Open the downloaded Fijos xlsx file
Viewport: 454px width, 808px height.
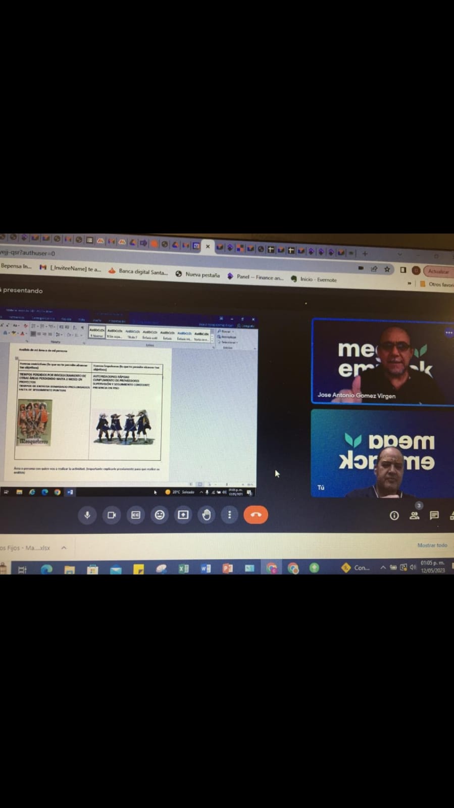[x=25, y=548]
